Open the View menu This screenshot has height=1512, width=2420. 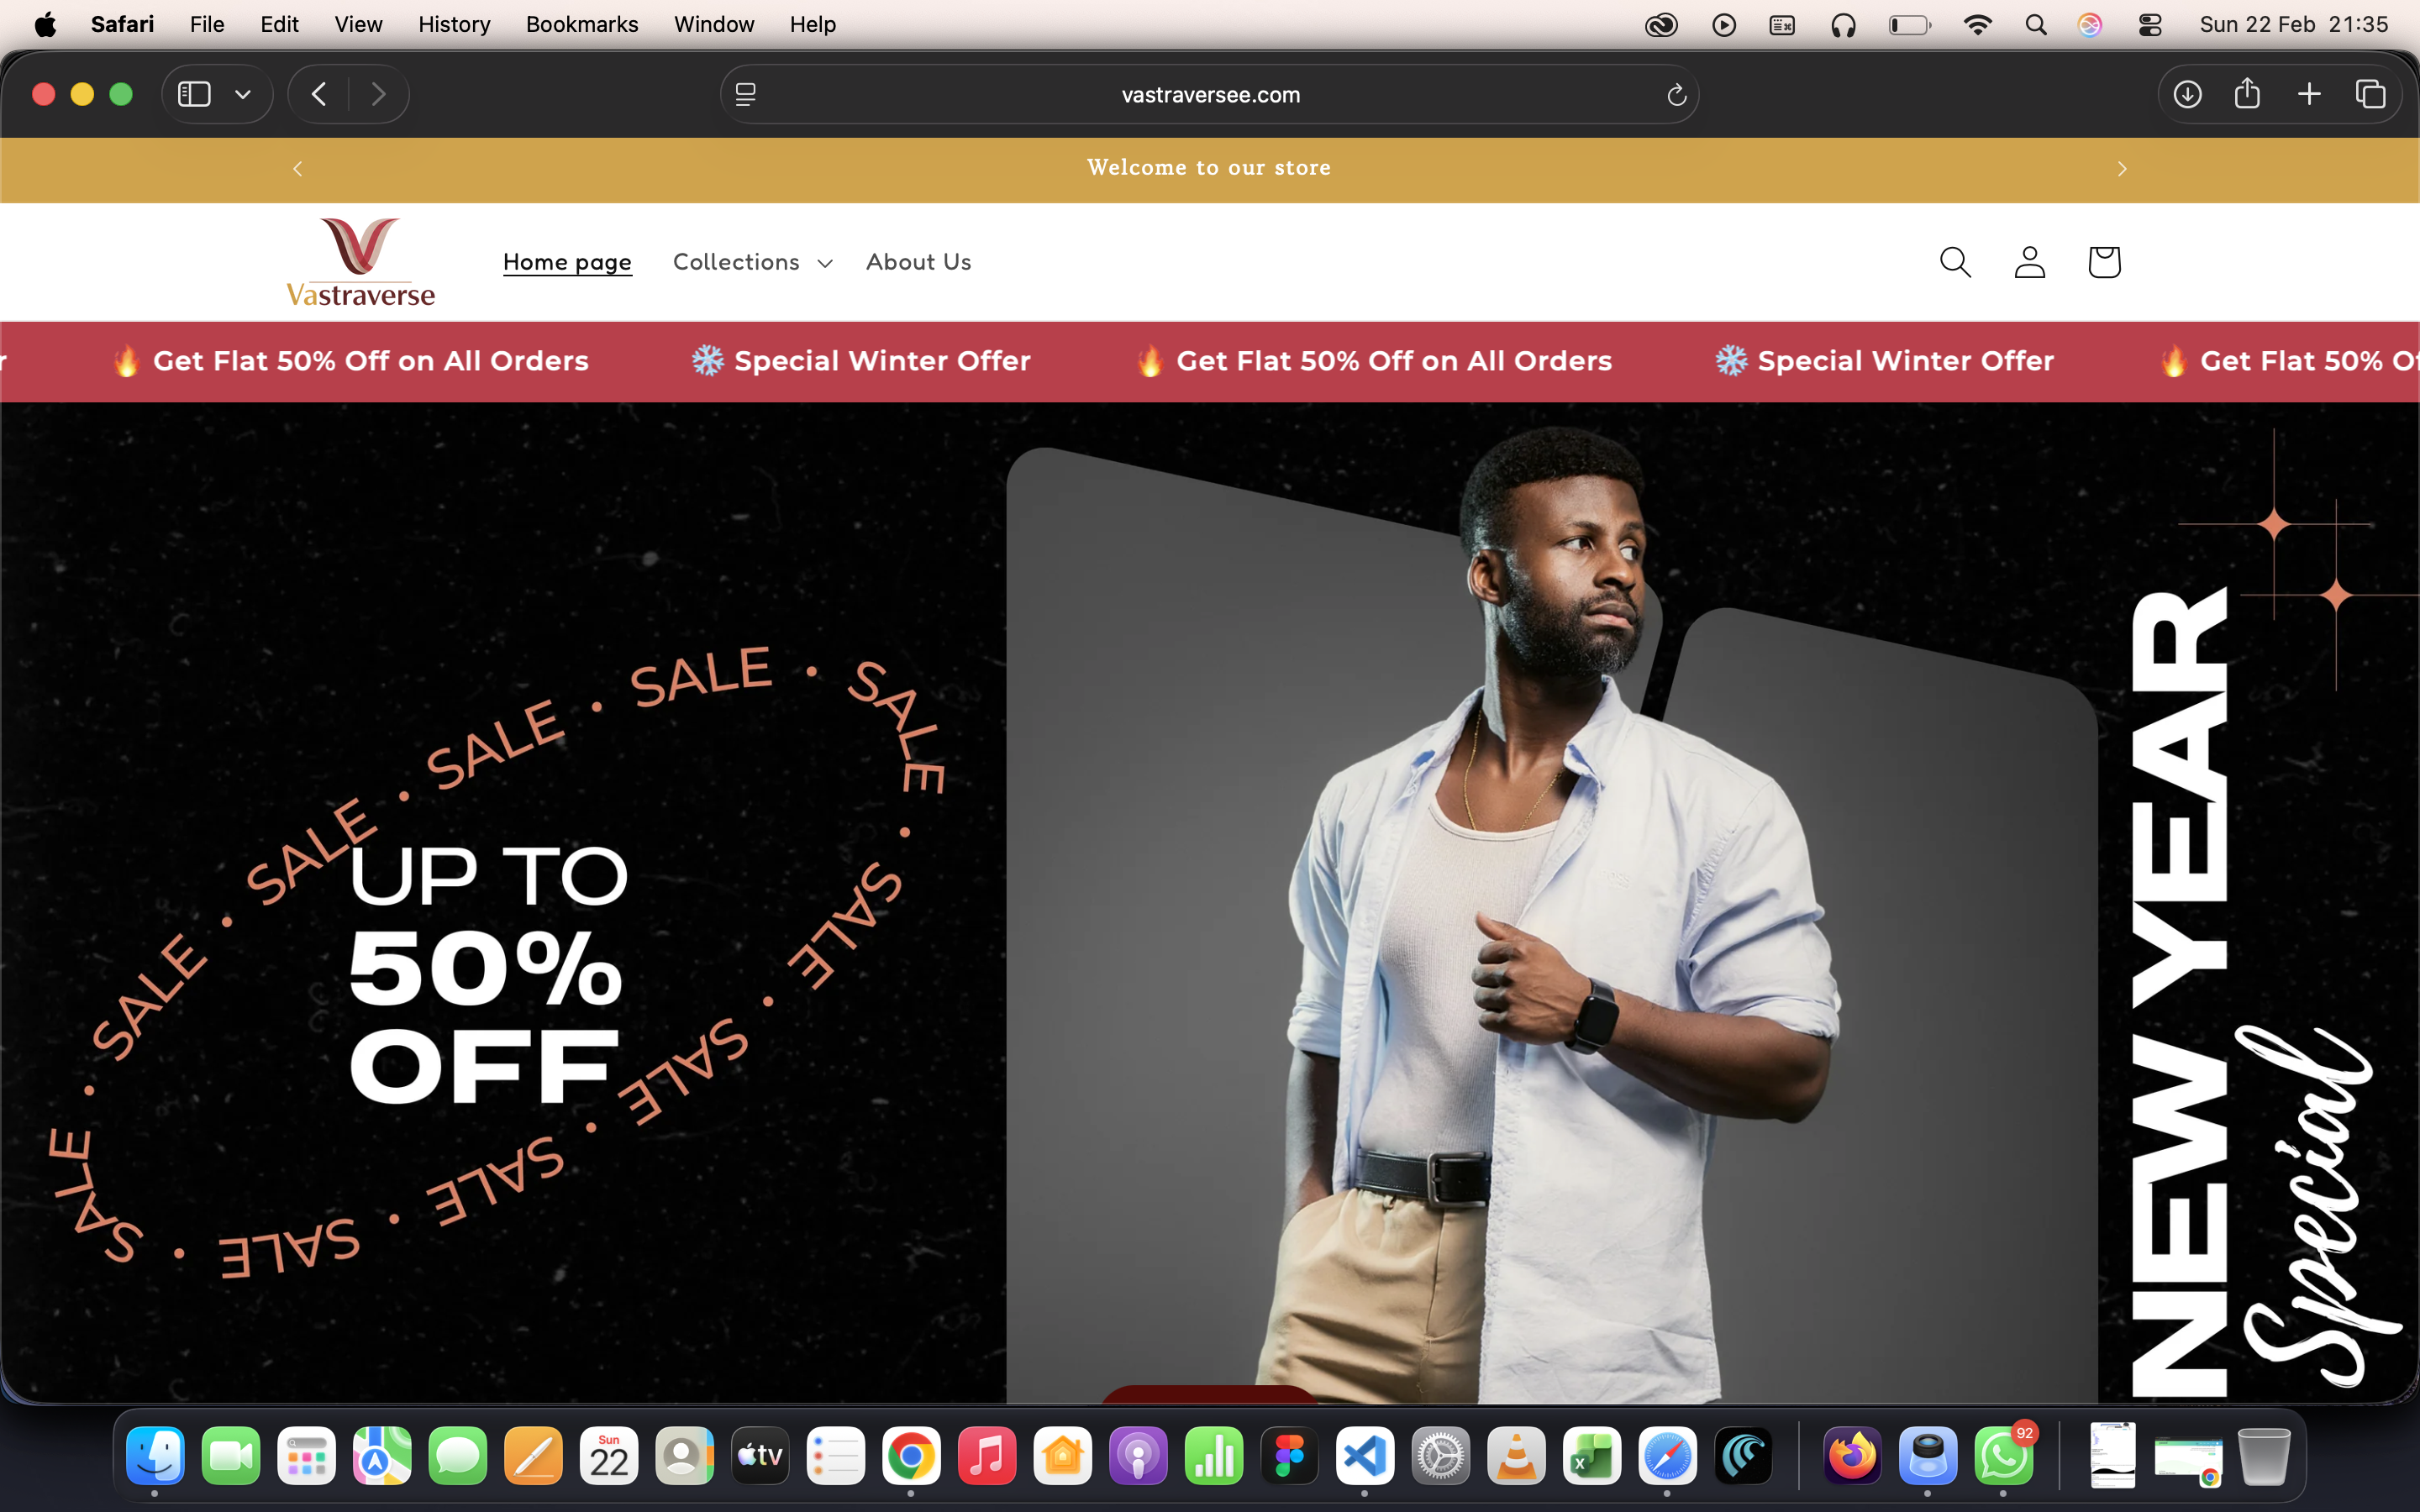tap(358, 24)
